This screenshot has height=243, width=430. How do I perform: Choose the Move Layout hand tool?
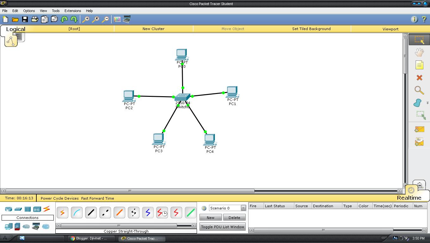(x=419, y=52)
